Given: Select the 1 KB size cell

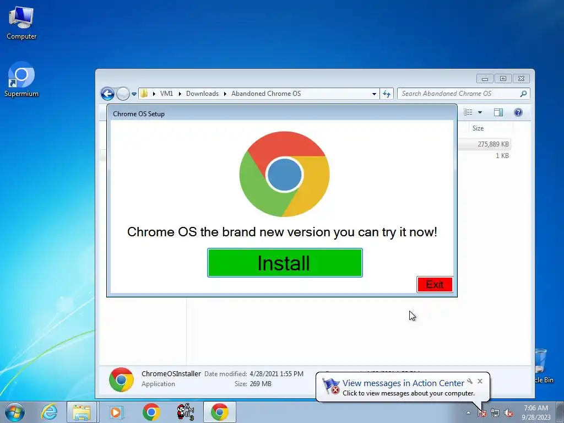Looking at the screenshot, I should point(502,155).
